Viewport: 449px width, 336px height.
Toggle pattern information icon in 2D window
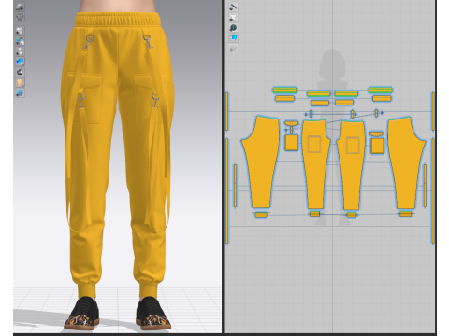tap(233, 28)
